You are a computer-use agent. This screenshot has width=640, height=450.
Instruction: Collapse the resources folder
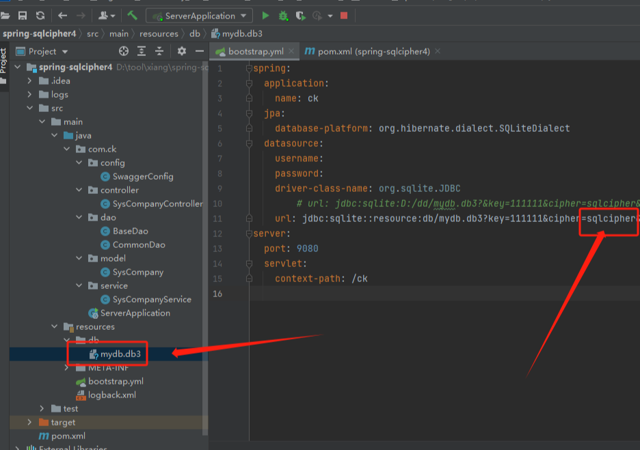[54, 326]
